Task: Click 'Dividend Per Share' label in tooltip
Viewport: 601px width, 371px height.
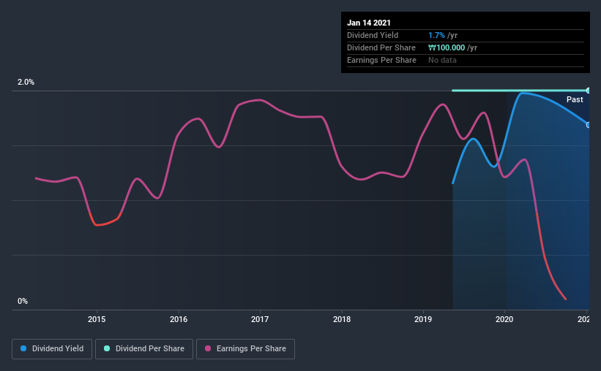Action: [x=381, y=47]
